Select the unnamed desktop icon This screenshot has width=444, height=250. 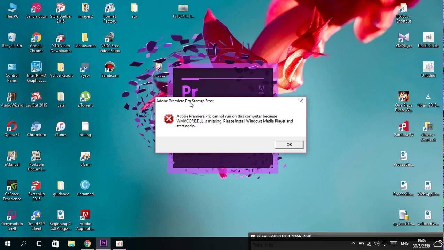click(85, 189)
